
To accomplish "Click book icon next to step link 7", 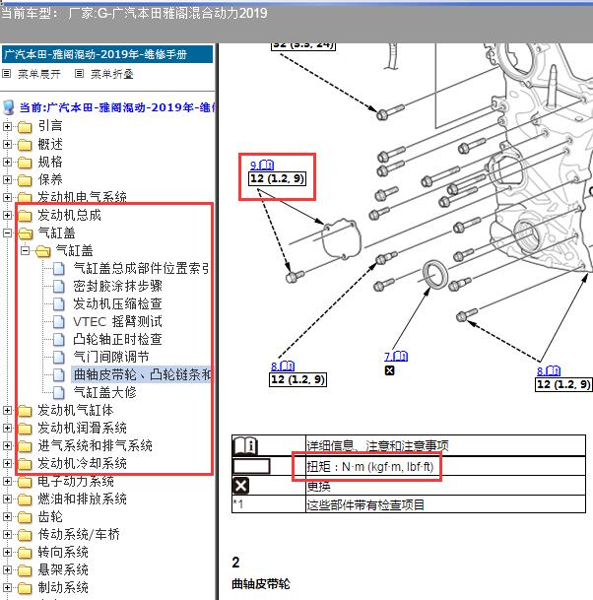I will pyautogui.click(x=400, y=357).
